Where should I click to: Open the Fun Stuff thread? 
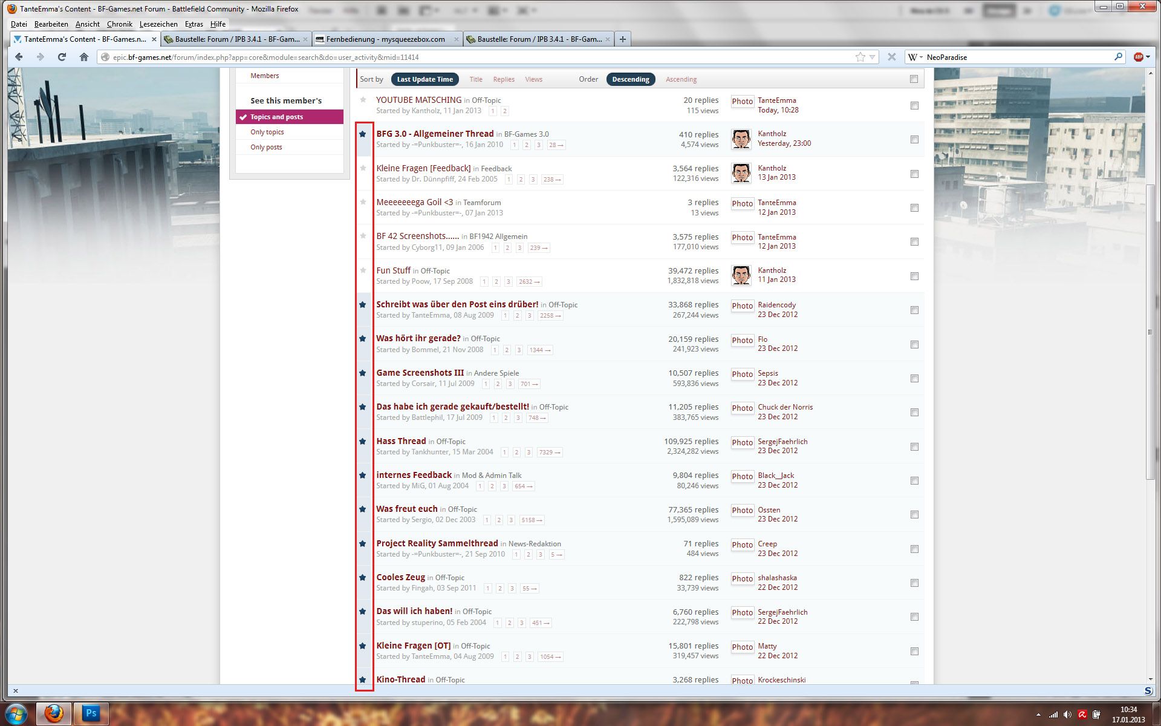pos(393,270)
